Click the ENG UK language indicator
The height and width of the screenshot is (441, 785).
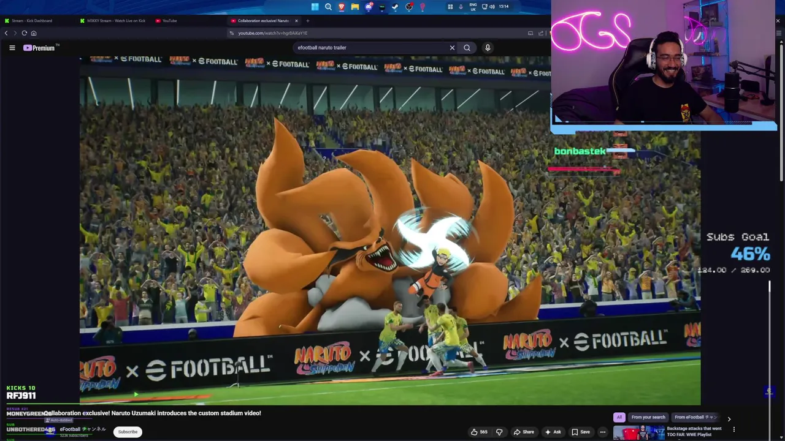point(473,7)
